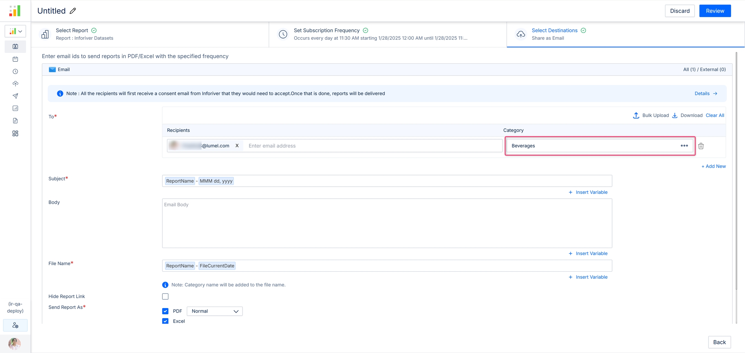This screenshot has height=353, width=745.
Task: Click the blue Review button
Action: pyautogui.click(x=715, y=11)
